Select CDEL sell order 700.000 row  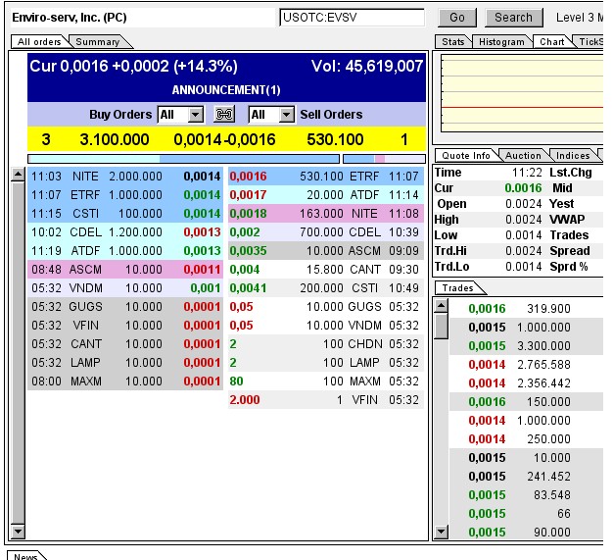[x=326, y=232]
